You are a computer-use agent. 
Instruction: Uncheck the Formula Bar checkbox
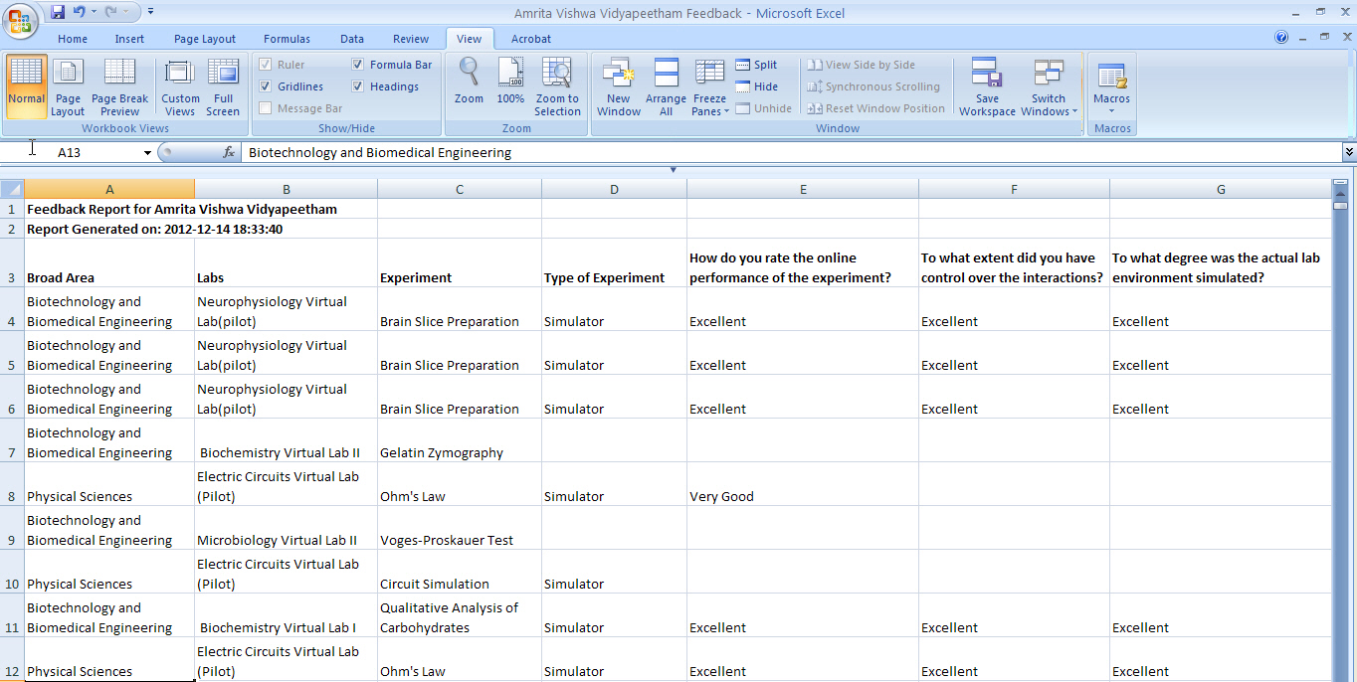pos(358,65)
